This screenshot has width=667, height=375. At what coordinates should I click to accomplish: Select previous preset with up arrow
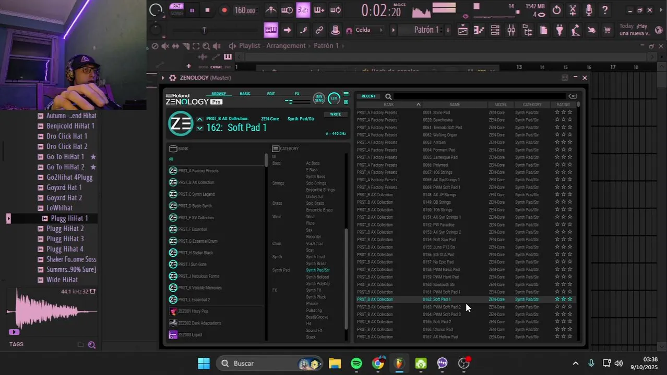tap(199, 120)
